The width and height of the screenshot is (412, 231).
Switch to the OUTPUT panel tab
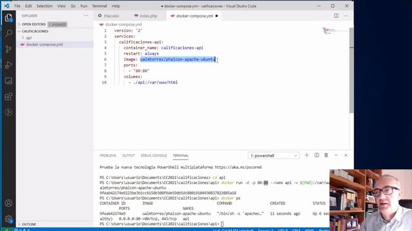click(128, 155)
